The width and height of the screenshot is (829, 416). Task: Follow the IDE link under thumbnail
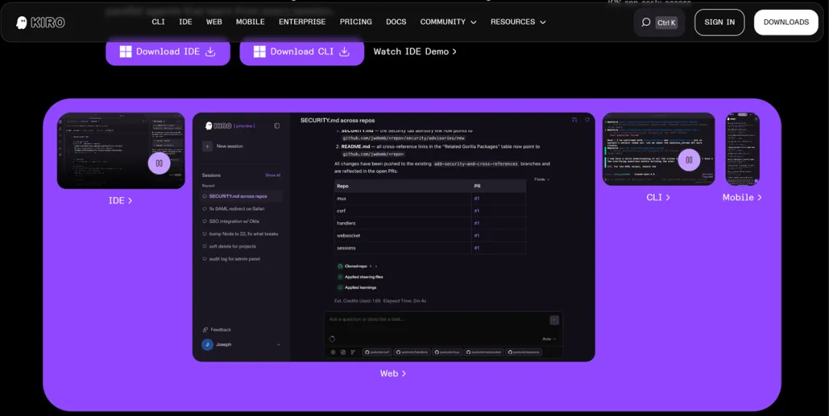(x=121, y=201)
